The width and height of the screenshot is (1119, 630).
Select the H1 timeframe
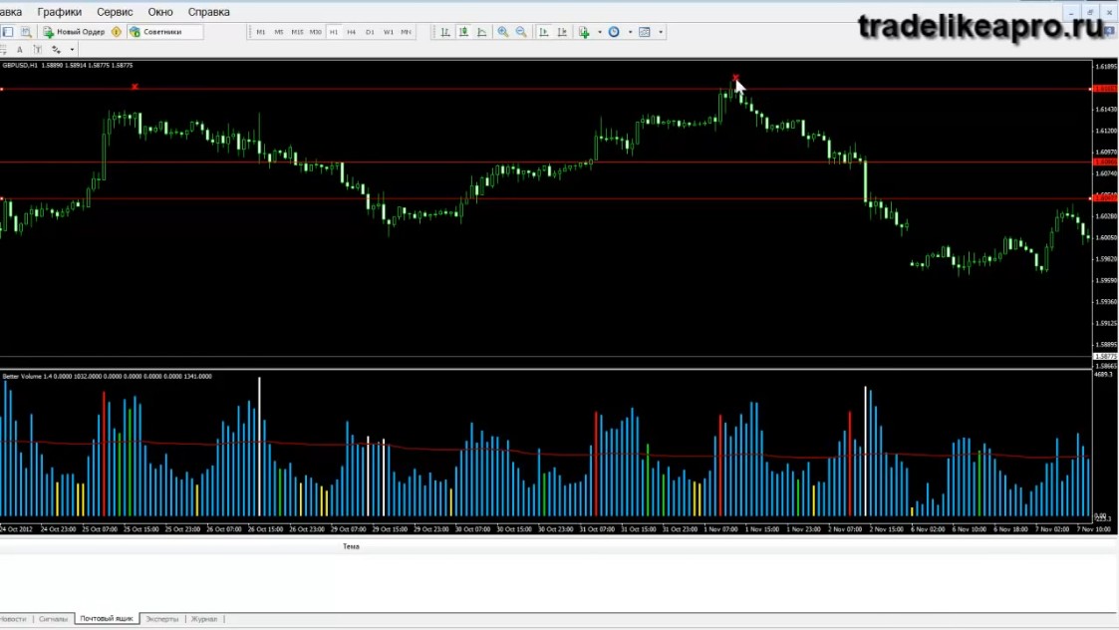[x=333, y=32]
